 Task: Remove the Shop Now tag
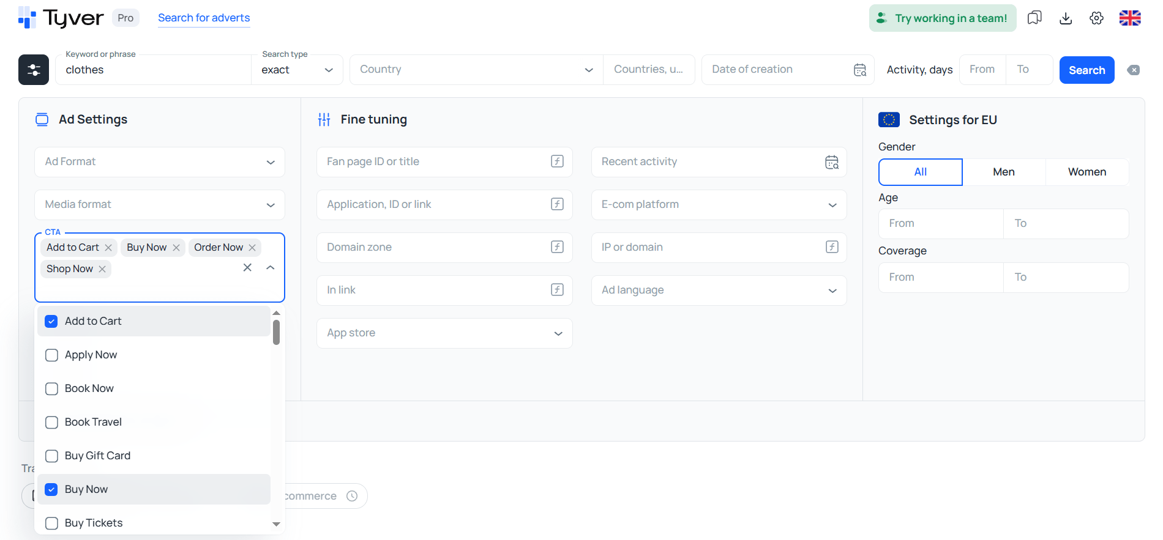[x=102, y=269]
